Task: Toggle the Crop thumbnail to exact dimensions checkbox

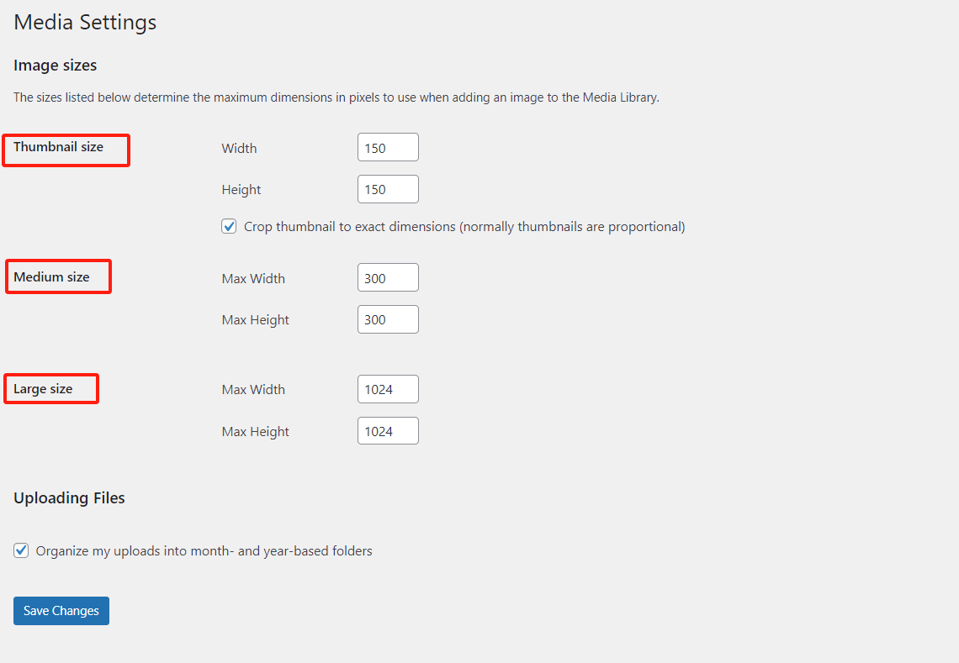Action: click(x=229, y=226)
